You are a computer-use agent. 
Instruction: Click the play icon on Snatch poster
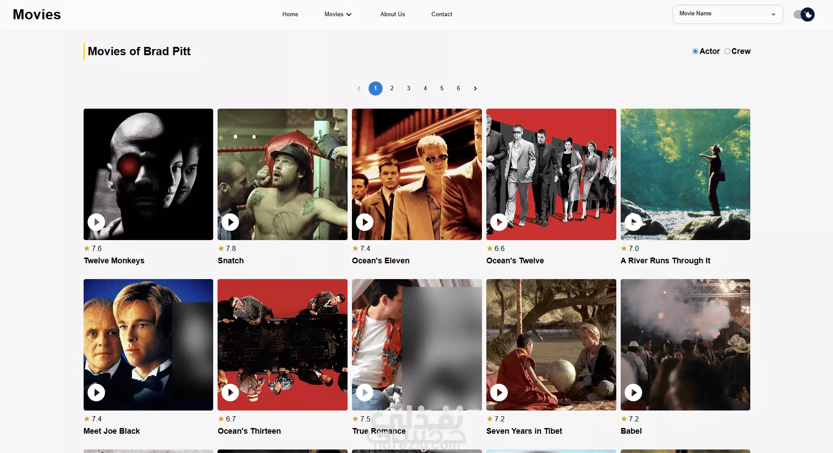click(x=230, y=222)
